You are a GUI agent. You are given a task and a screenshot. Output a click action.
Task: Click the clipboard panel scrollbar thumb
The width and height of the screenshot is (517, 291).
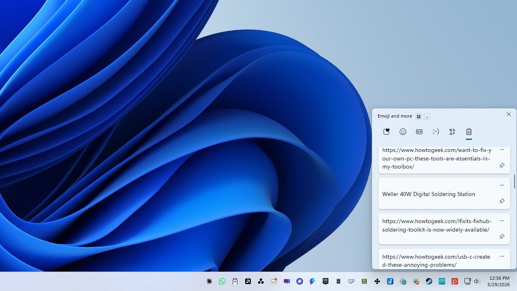(515, 181)
